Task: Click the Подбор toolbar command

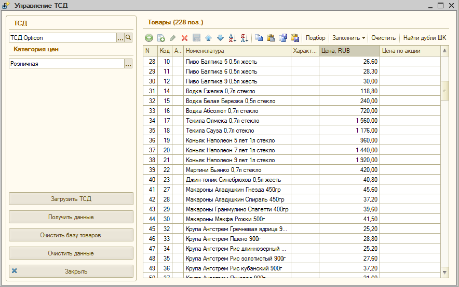Action: [315, 38]
